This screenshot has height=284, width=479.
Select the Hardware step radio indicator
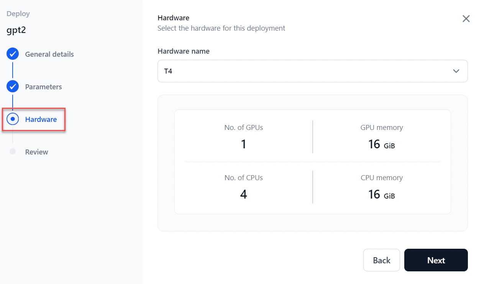13,119
